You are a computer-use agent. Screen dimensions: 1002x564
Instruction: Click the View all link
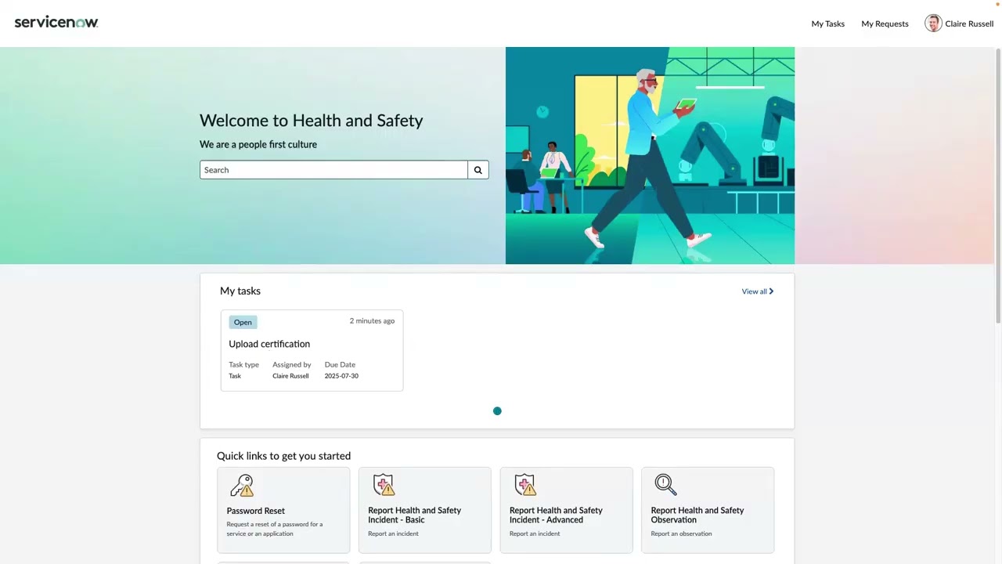click(752, 291)
